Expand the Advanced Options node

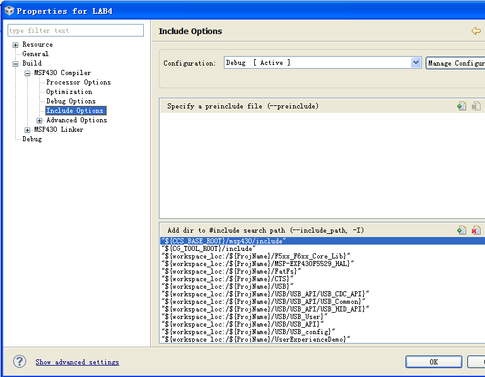[40, 120]
